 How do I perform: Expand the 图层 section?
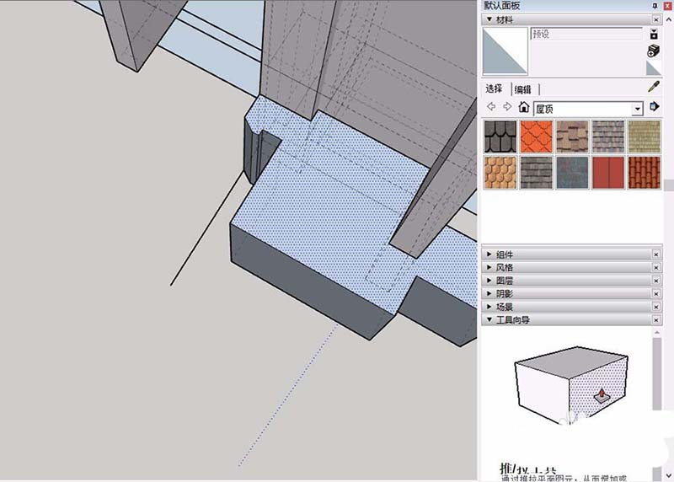coord(489,281)
